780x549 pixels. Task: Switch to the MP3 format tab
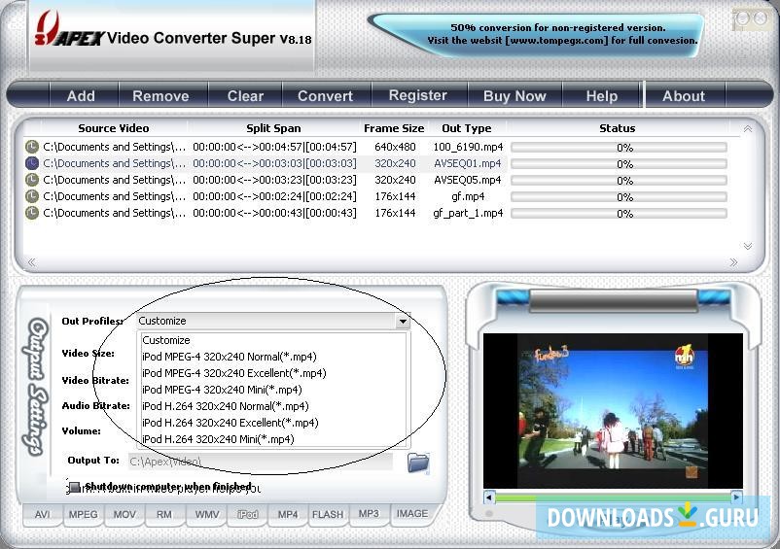click(369, 514)
